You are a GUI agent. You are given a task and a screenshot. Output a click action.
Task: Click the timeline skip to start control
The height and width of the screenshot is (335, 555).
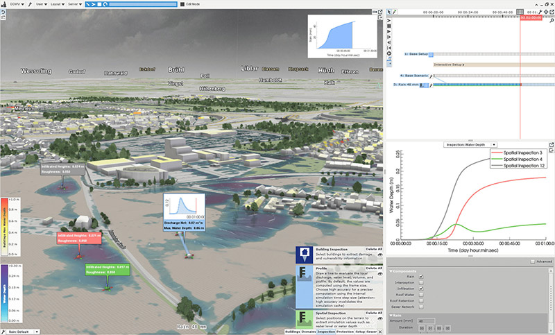(389, 48)
